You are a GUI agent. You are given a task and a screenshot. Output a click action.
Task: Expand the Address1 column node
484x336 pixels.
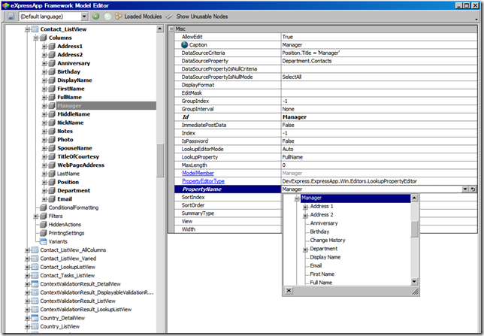[44, 47]
